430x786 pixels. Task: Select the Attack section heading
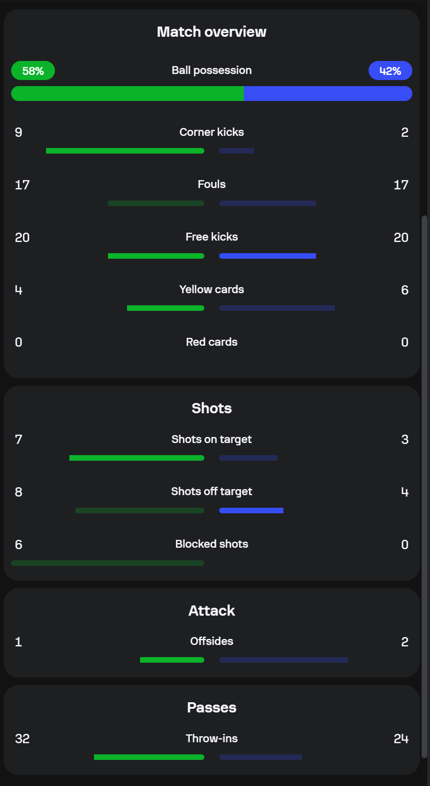click(x=211, y=611)
